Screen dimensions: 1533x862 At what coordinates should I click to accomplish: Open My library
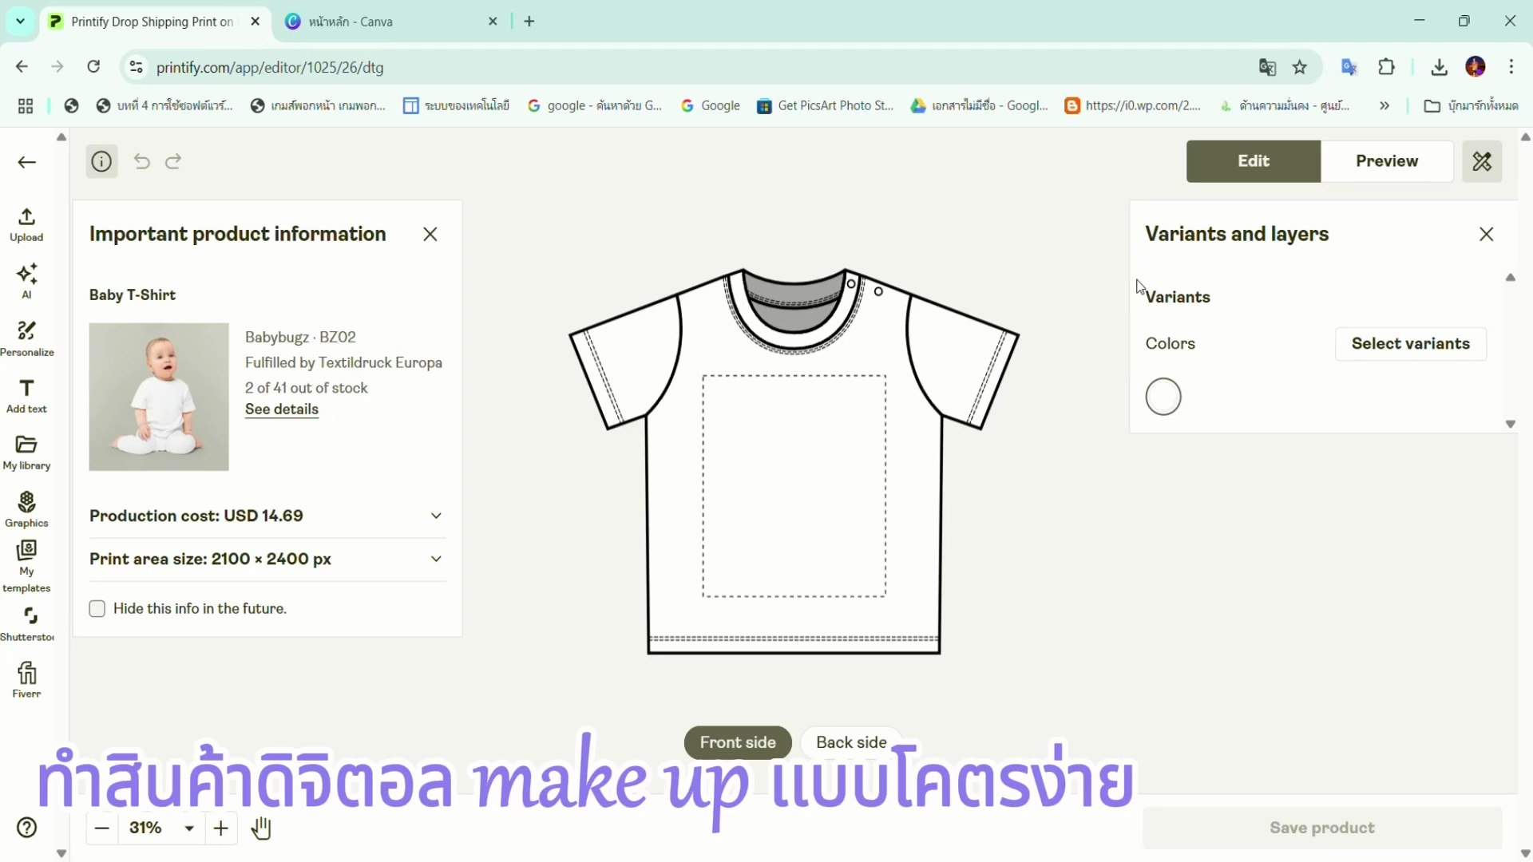(x=26, y=452)
